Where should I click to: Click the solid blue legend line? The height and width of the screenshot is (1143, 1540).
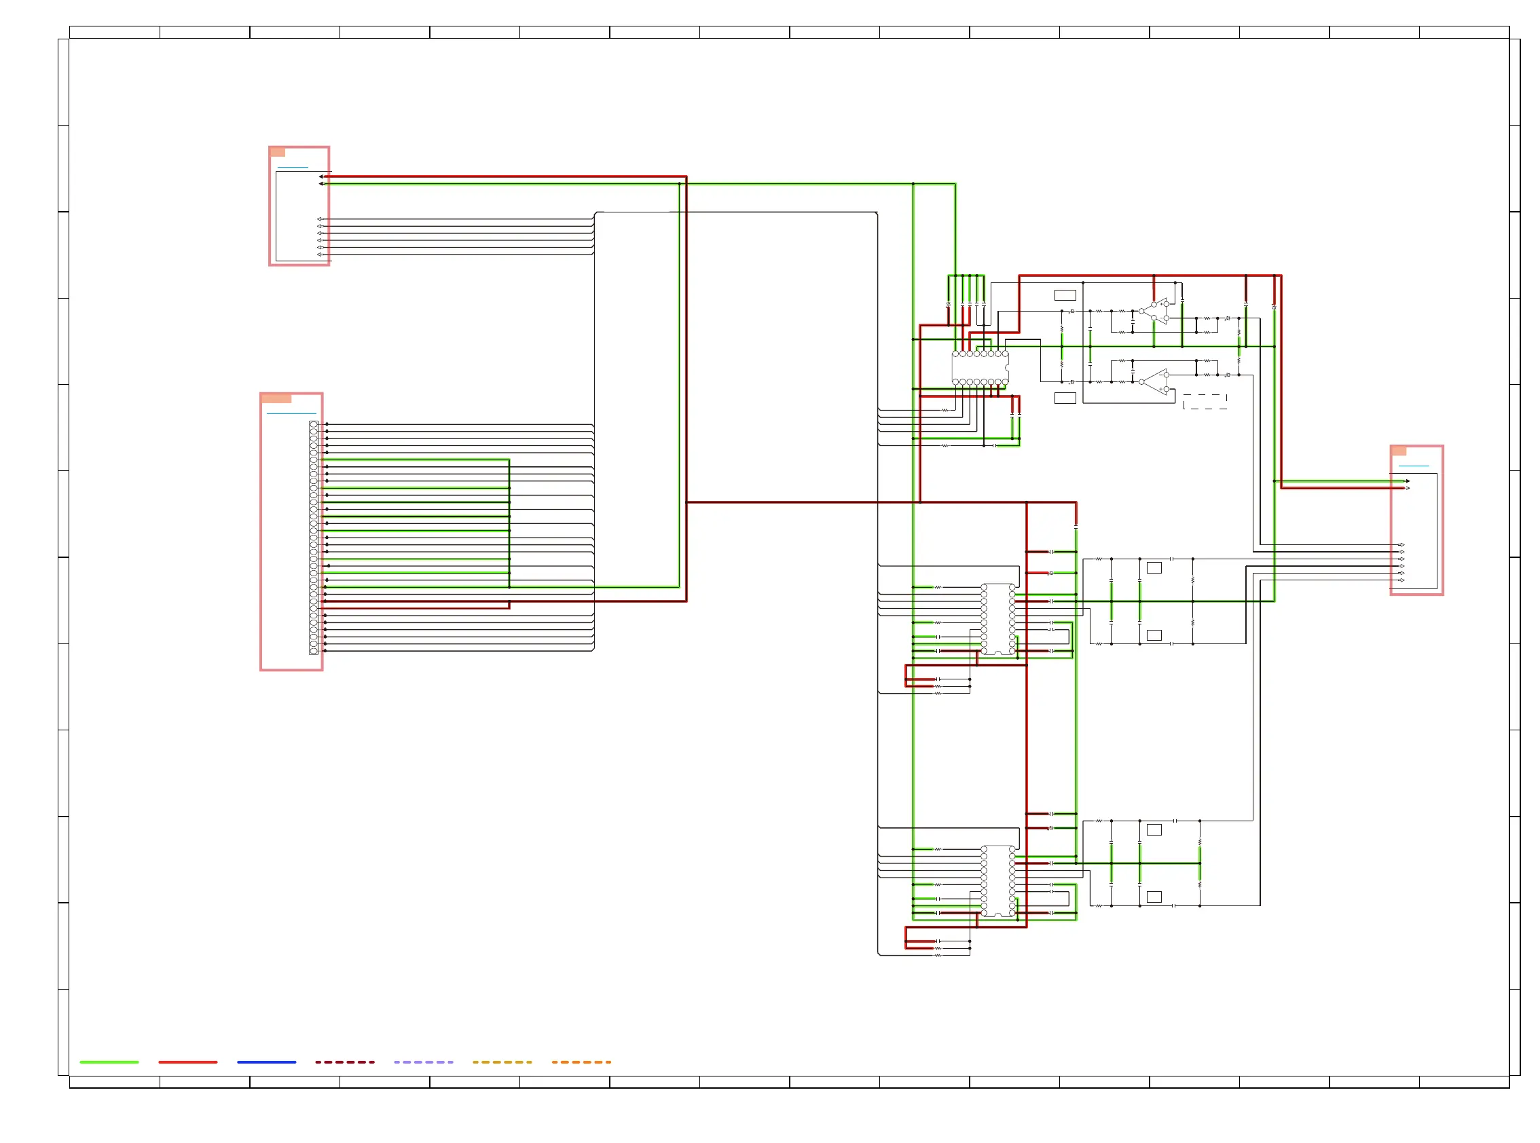[x=266, y=1062]
